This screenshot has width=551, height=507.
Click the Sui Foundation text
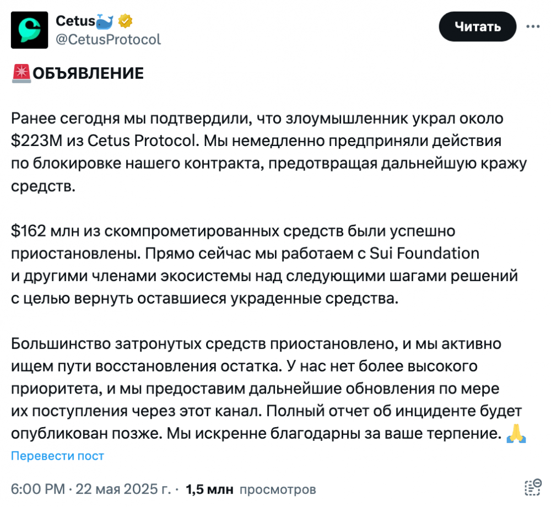pyautogui.click(x=424, y=253)
